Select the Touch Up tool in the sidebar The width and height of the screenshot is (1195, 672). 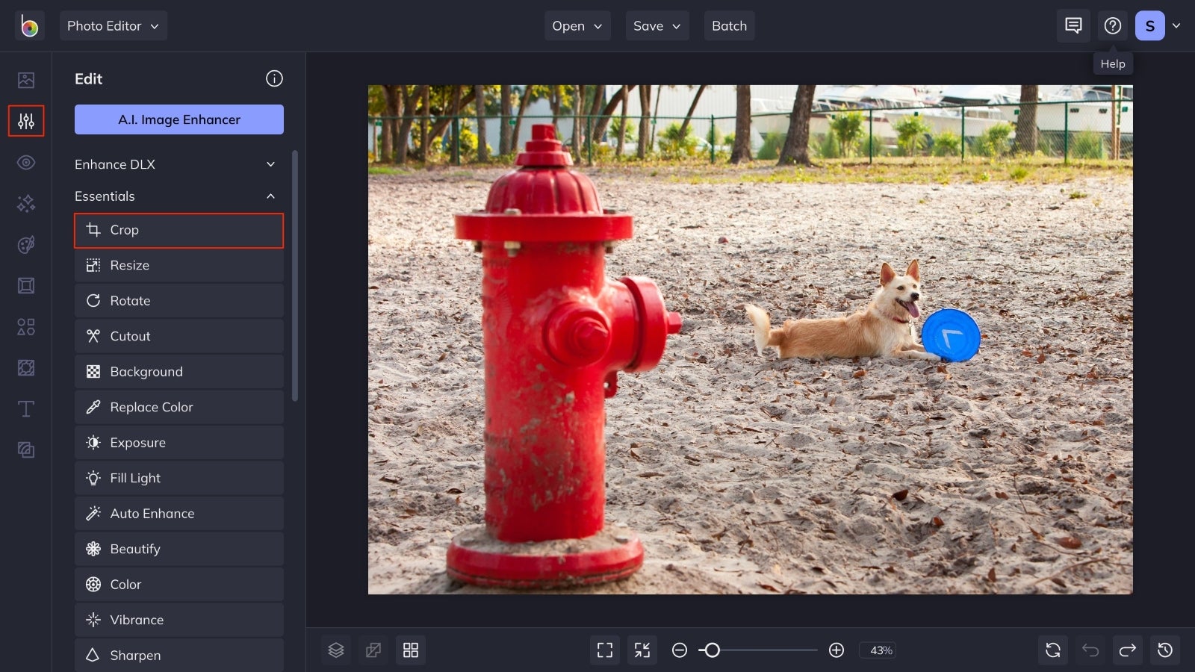[x=25, y=162]
